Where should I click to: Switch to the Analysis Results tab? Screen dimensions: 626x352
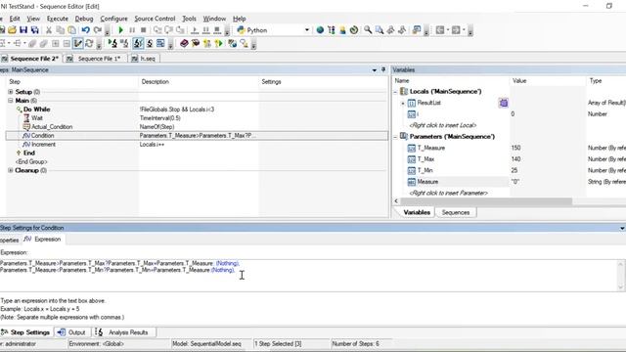tap(123, 332)
